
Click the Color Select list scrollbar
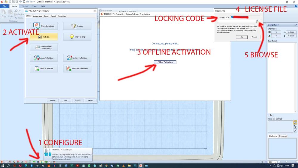click(x=295, y=78)
